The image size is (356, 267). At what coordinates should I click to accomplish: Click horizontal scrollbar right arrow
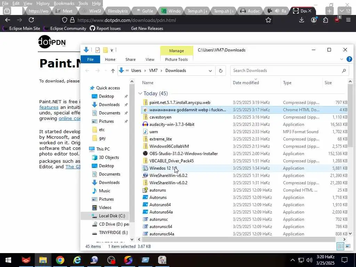pyautogui.click(x=345, y=239)
